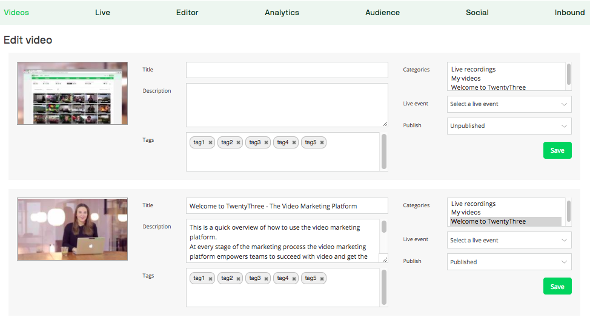Remove tag3 from the first video's tags
The image size is (590, 323).
coord(266,142)
